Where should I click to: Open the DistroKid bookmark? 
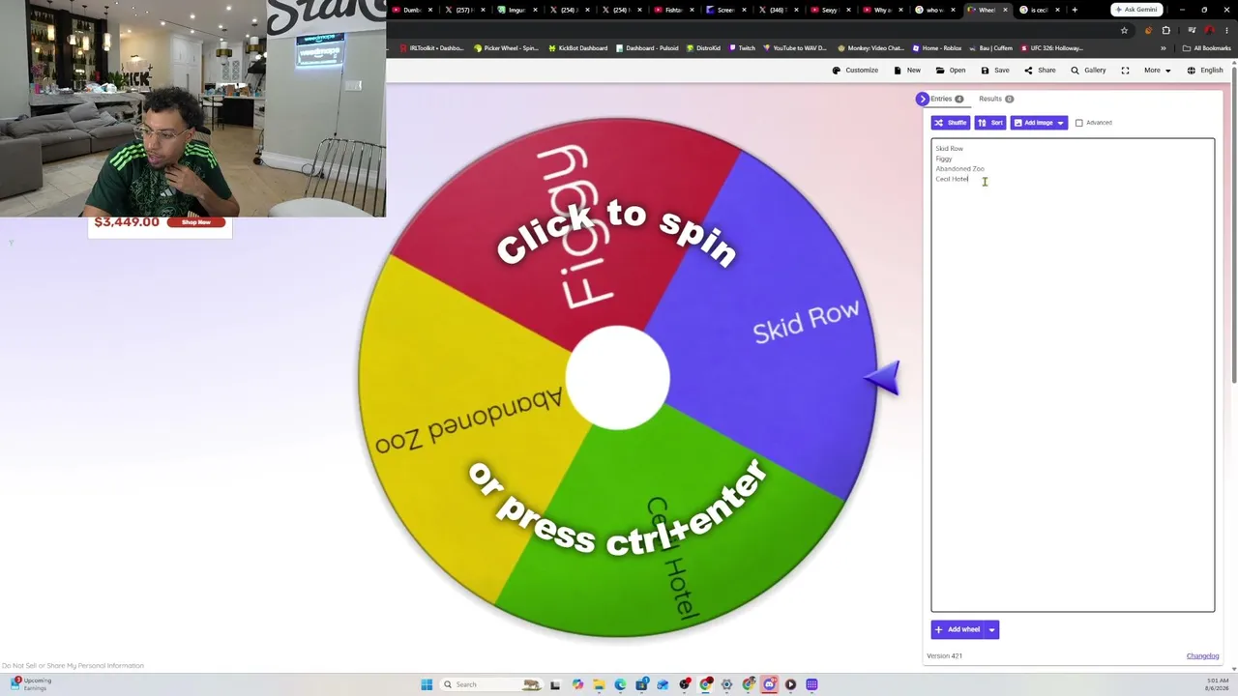coord(702,48)
